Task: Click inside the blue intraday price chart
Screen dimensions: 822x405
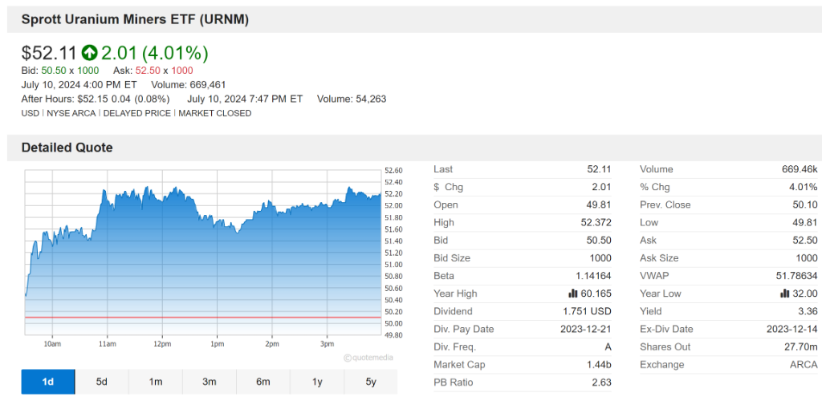Action: [201, 265]
